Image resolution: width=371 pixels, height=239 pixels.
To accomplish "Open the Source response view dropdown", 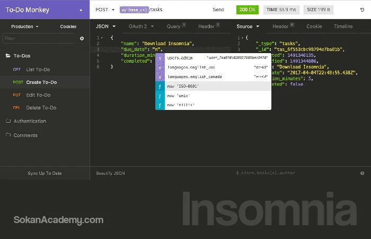I will [248, 27].
